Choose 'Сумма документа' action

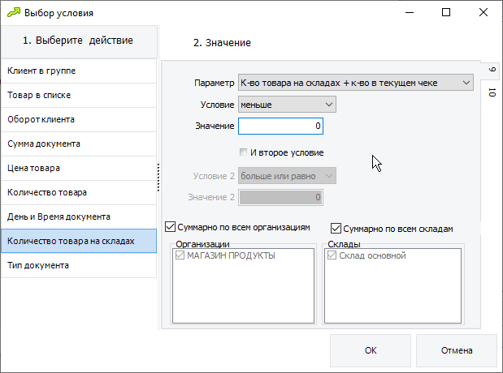coord(79,144)
